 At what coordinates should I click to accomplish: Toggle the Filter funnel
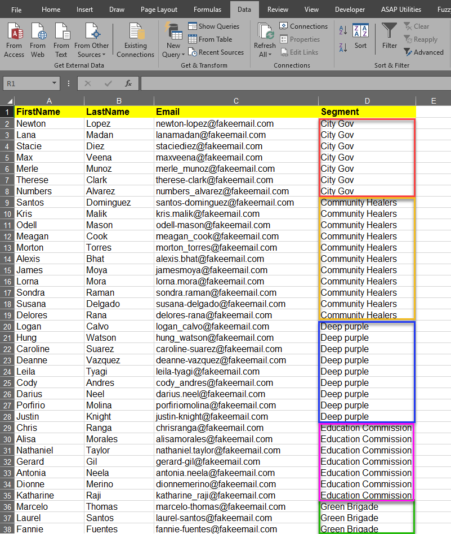(x=390, y=35)
